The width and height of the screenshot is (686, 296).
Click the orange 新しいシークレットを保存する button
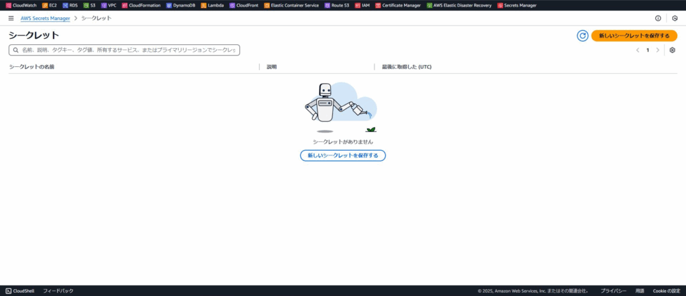(x=634, y=35)
